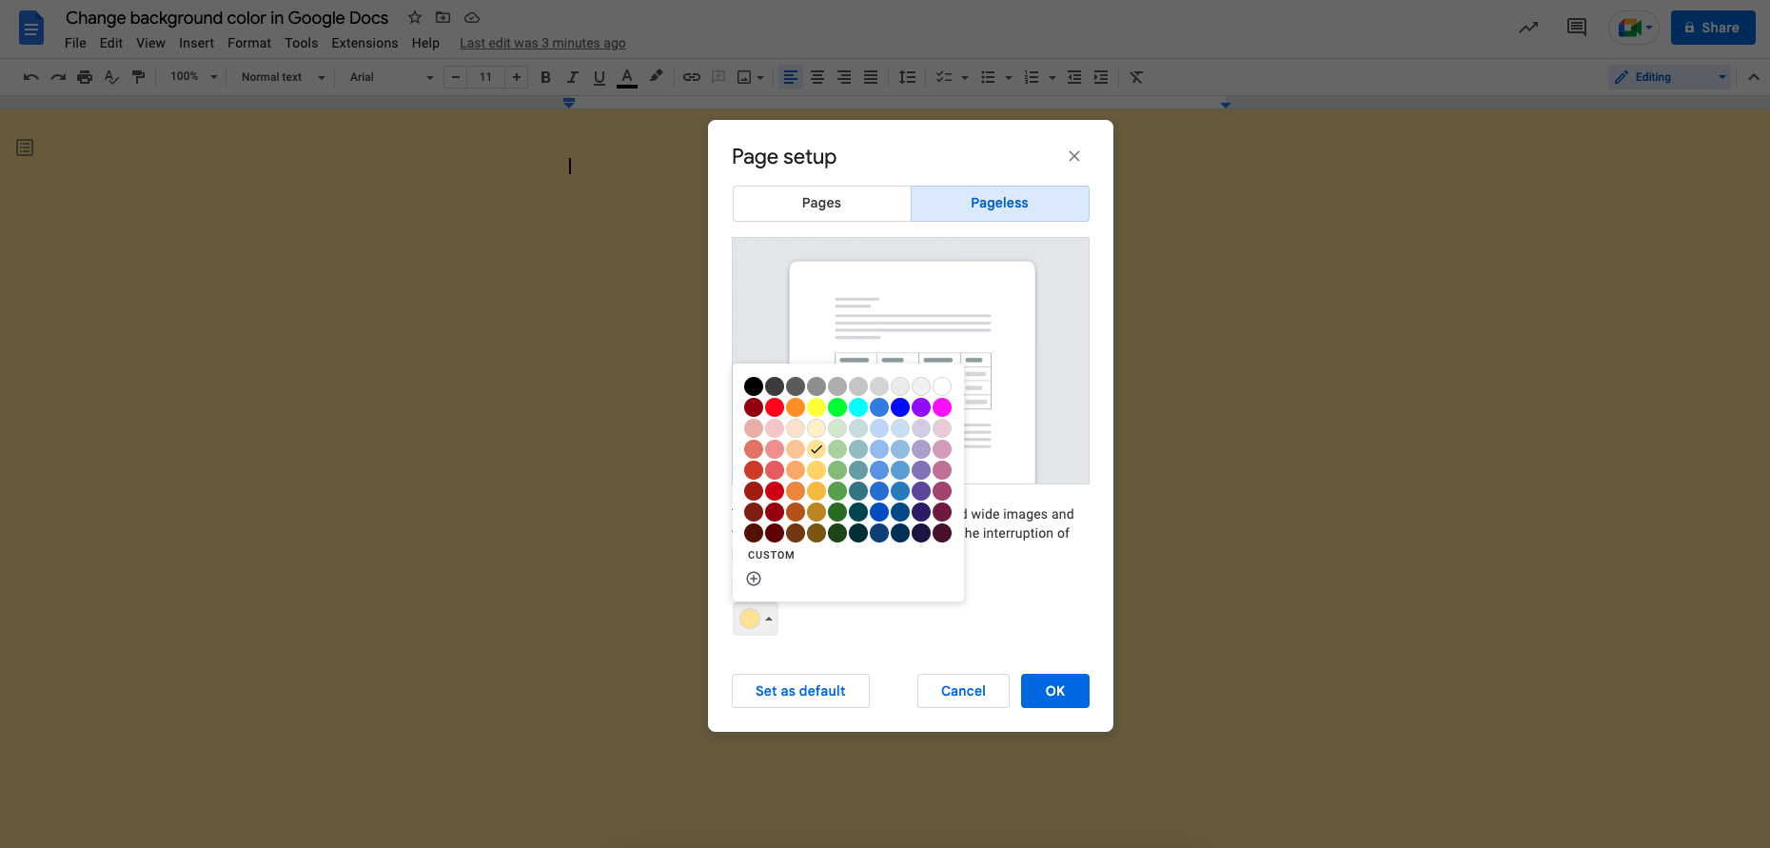This screenshot has width=1770, height=848.
Task: Add a custom color with plus icon
Action: [754, 579]
